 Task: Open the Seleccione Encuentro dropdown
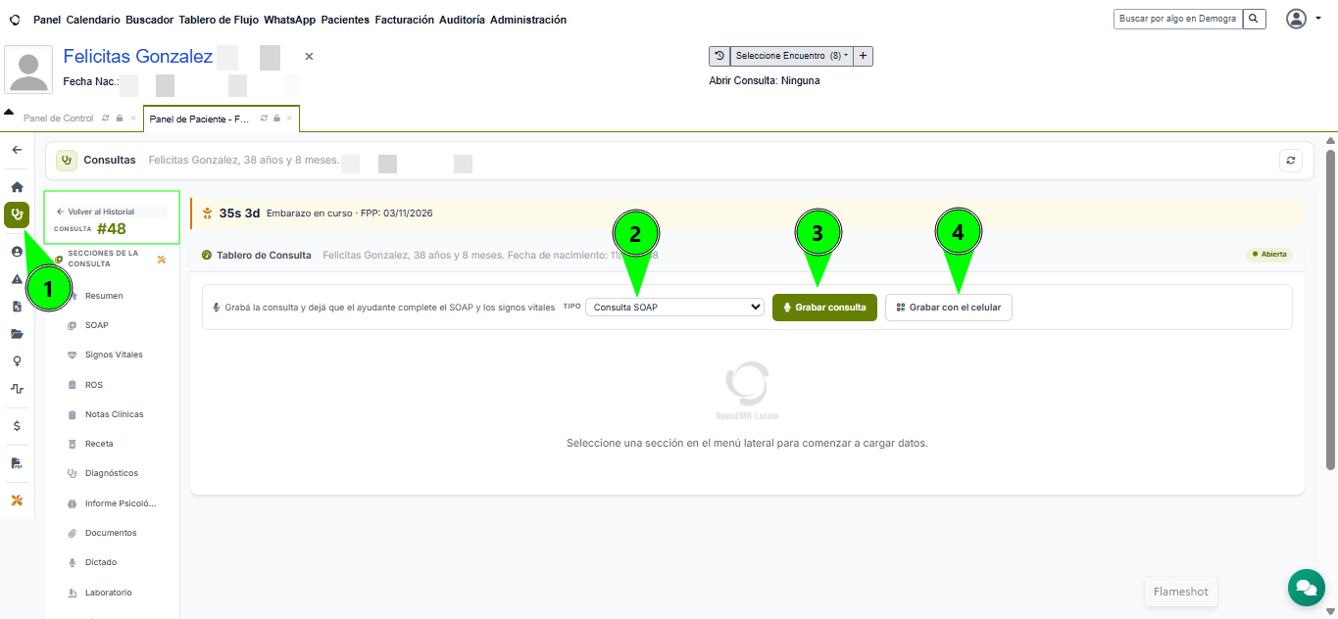click(x=791, y=56)
